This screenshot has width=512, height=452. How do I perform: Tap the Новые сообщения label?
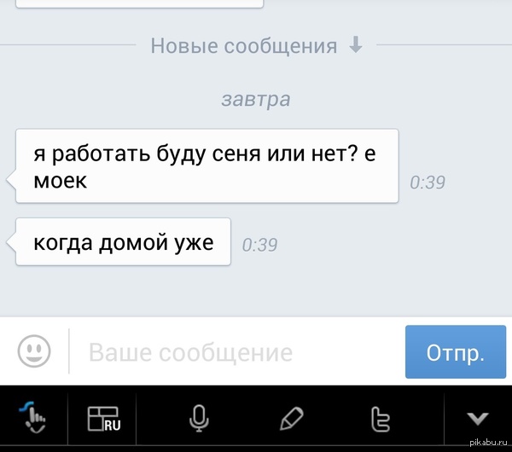(243, 46)
